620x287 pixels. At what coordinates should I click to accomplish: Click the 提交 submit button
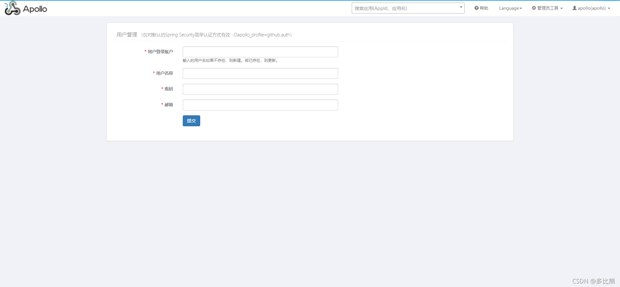(x=191, y=121)
